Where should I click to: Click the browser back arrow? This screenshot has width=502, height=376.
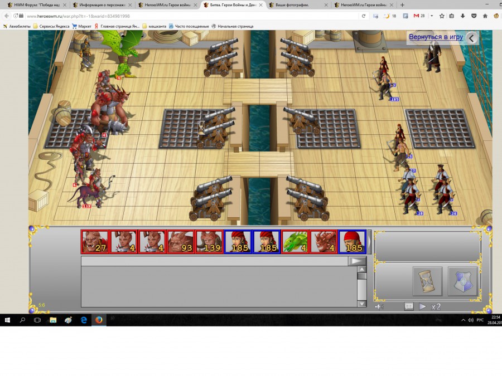(7, 16)
